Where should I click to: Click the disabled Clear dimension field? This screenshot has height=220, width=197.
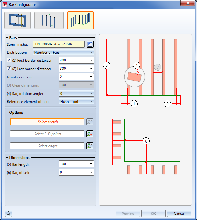[x=76, y=85]
